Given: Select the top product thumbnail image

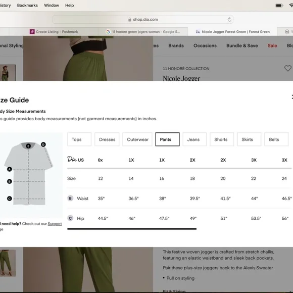Looking at the screenshot, I should [8, 73].
